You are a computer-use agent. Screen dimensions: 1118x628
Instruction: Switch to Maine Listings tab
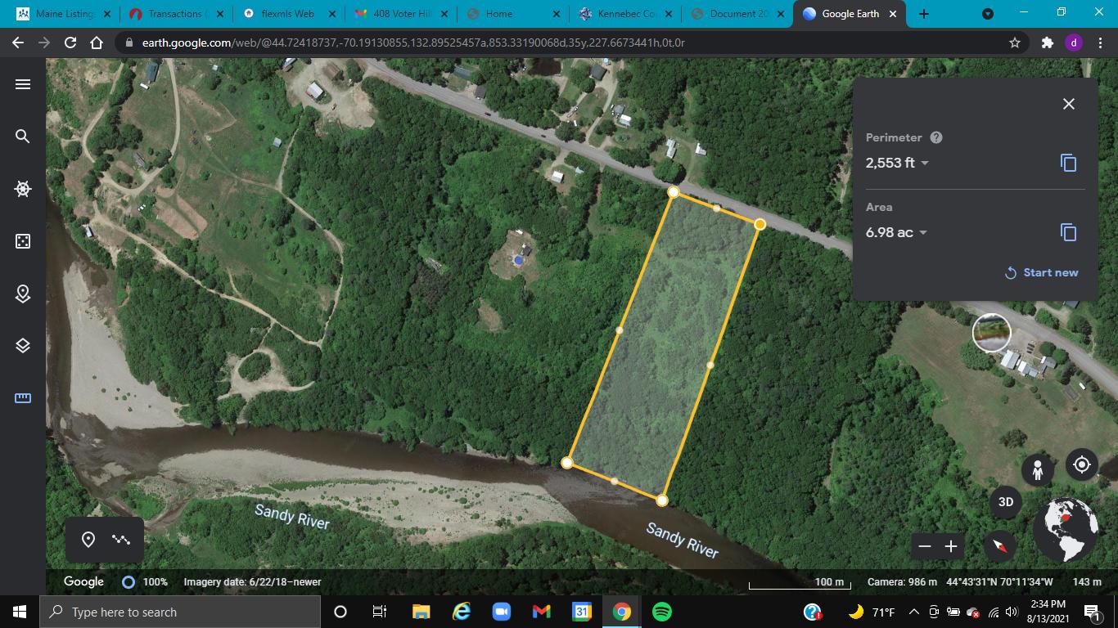64,14
